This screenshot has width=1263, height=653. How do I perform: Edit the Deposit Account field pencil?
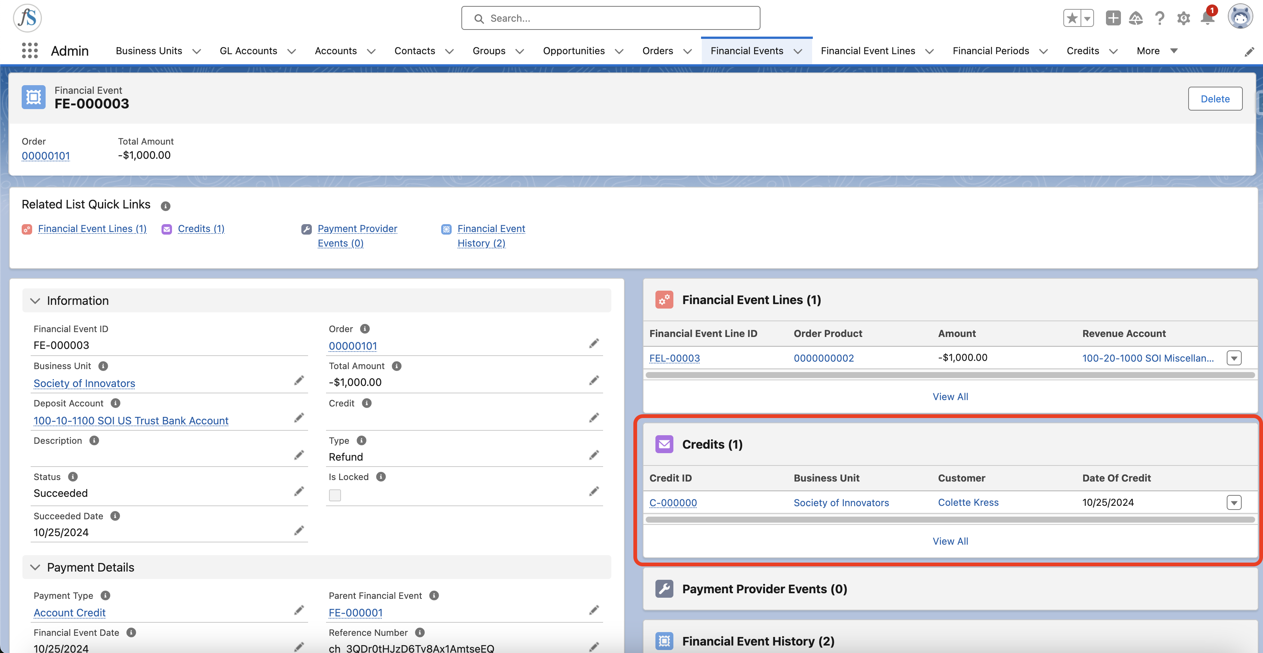pyautogui.click(x=299, y=418)
